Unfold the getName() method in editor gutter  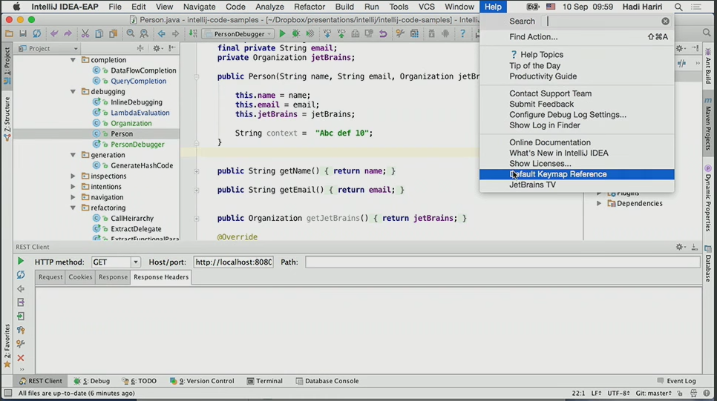click(196, 171)
